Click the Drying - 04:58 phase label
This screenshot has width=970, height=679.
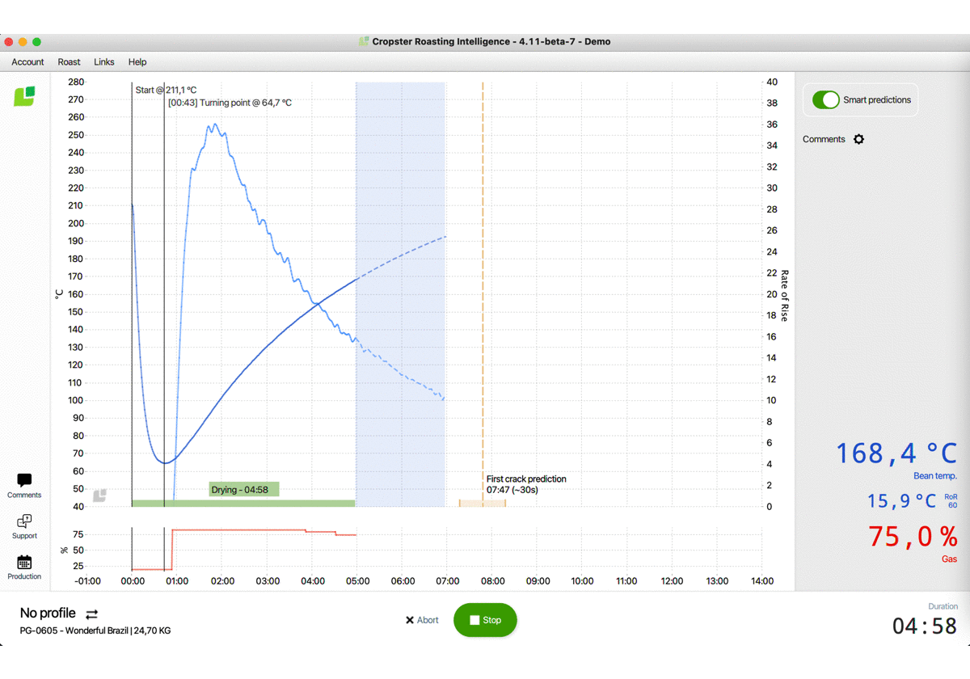point(244,489)
